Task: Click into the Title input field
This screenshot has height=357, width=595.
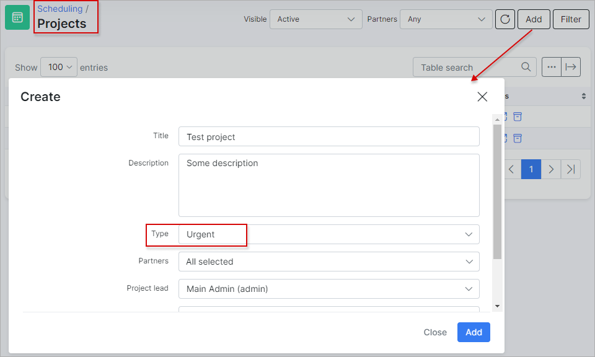Action: click(x=329, y=136)
